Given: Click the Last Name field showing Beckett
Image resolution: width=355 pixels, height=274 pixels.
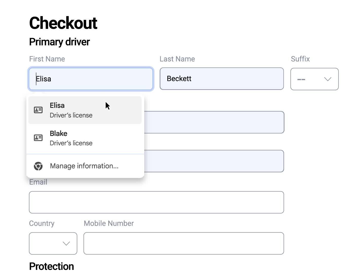Looking at the screenshot, I should click(222, 79).
